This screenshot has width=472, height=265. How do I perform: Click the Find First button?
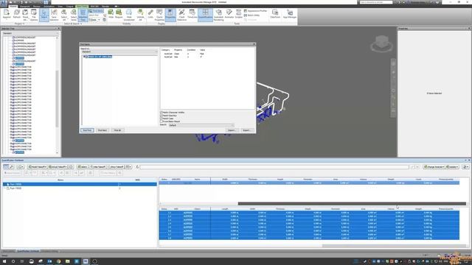pos(87,130)
